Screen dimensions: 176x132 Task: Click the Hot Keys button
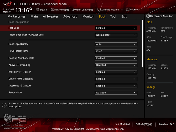click(134, 10)
